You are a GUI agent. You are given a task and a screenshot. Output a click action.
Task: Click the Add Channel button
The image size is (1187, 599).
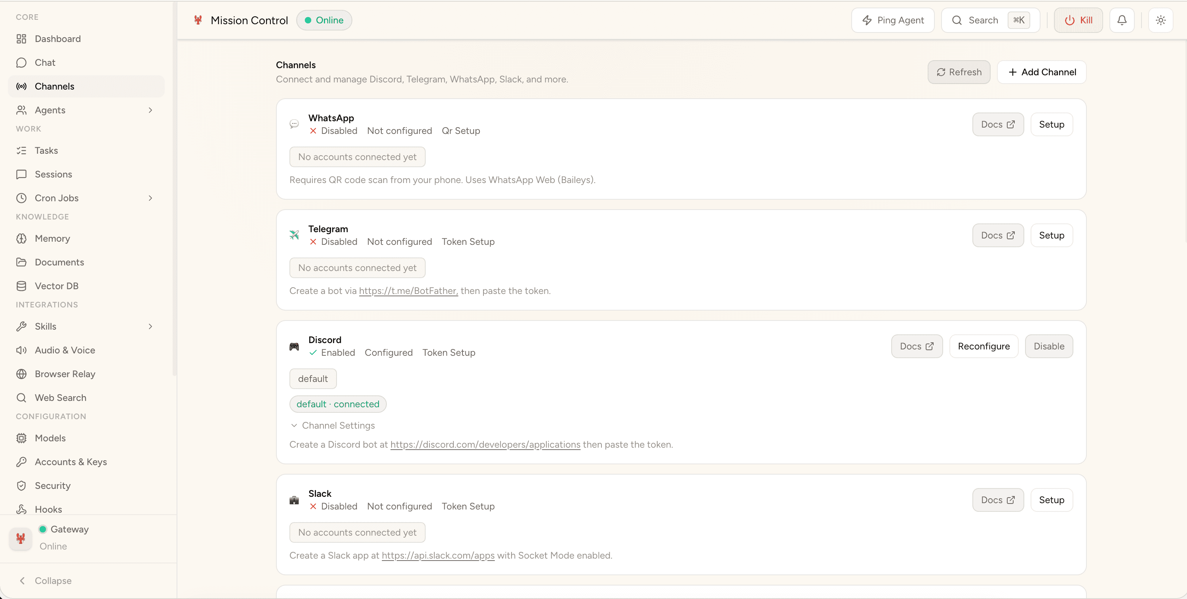(x=1041, y=72)
